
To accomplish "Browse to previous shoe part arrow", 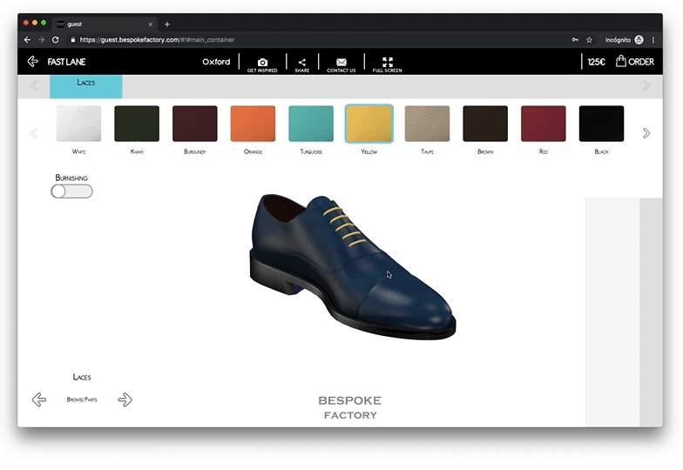I will (39, 399).
